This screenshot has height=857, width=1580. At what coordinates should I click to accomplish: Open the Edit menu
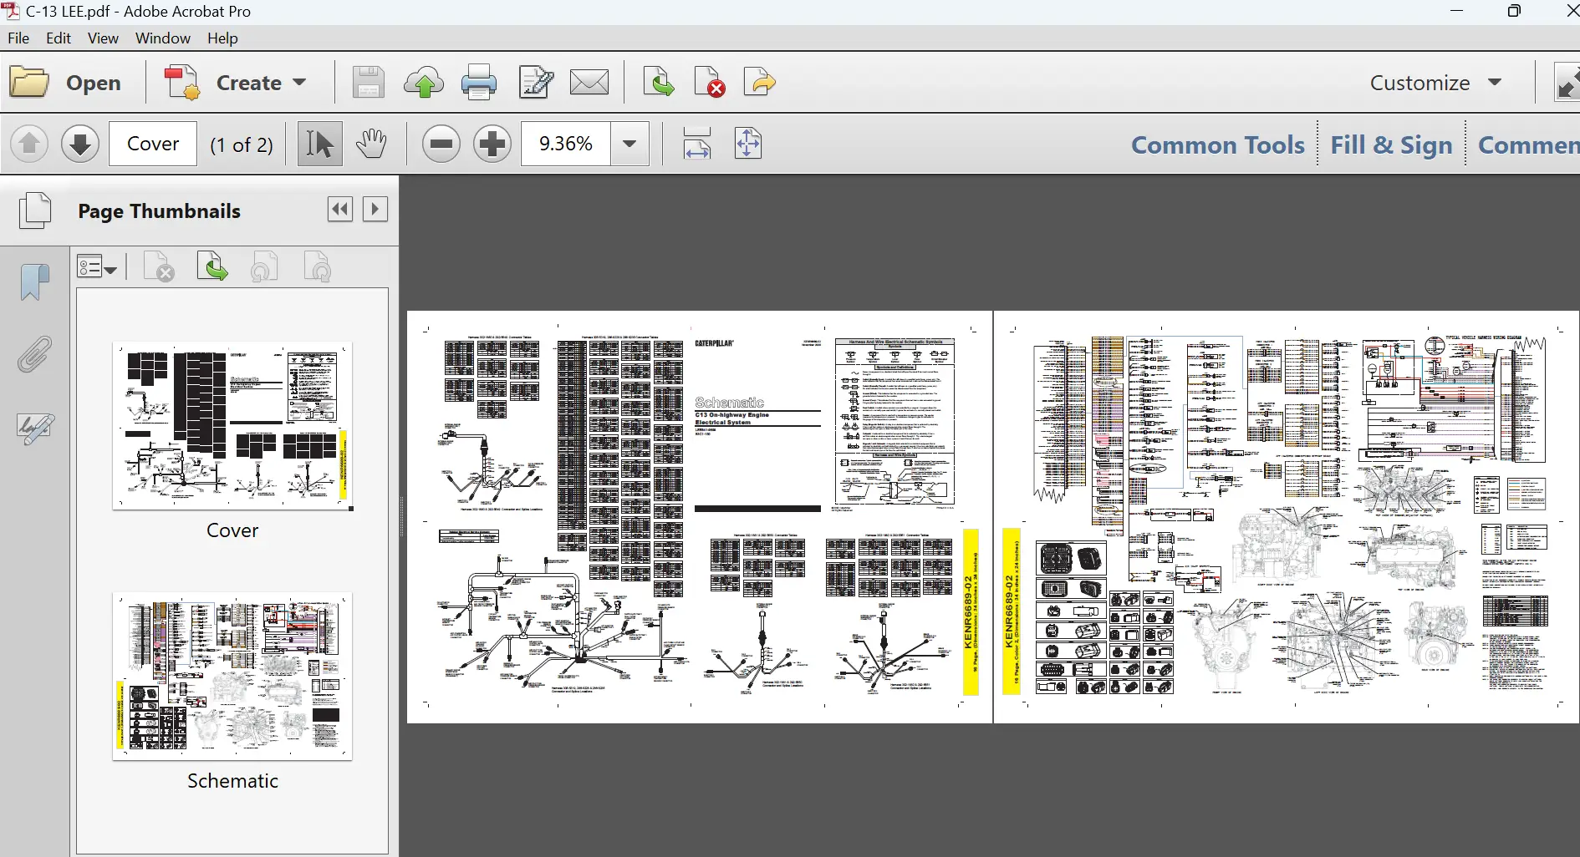click(59, 38)
